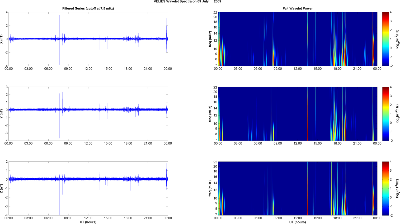Viewport: 400px width, 224px height.
Task: Click freq (mHz) label of bottom wavelet plot
Action: pyautogui.click(x=210, y=188)
